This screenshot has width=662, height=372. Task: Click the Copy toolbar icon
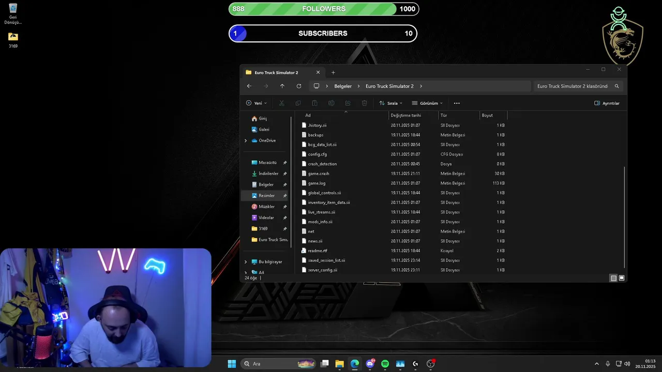coord(298,103)
